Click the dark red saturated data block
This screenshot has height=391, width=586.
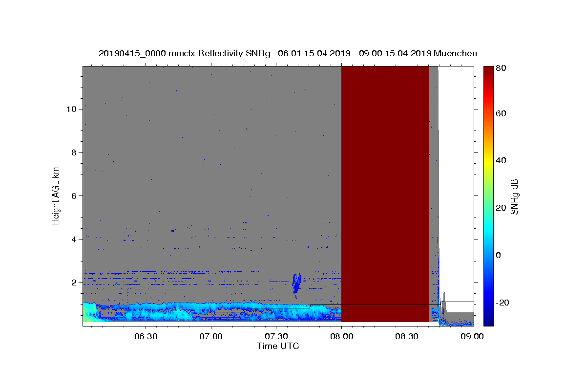pyautogui.click(x=385, y=194)
